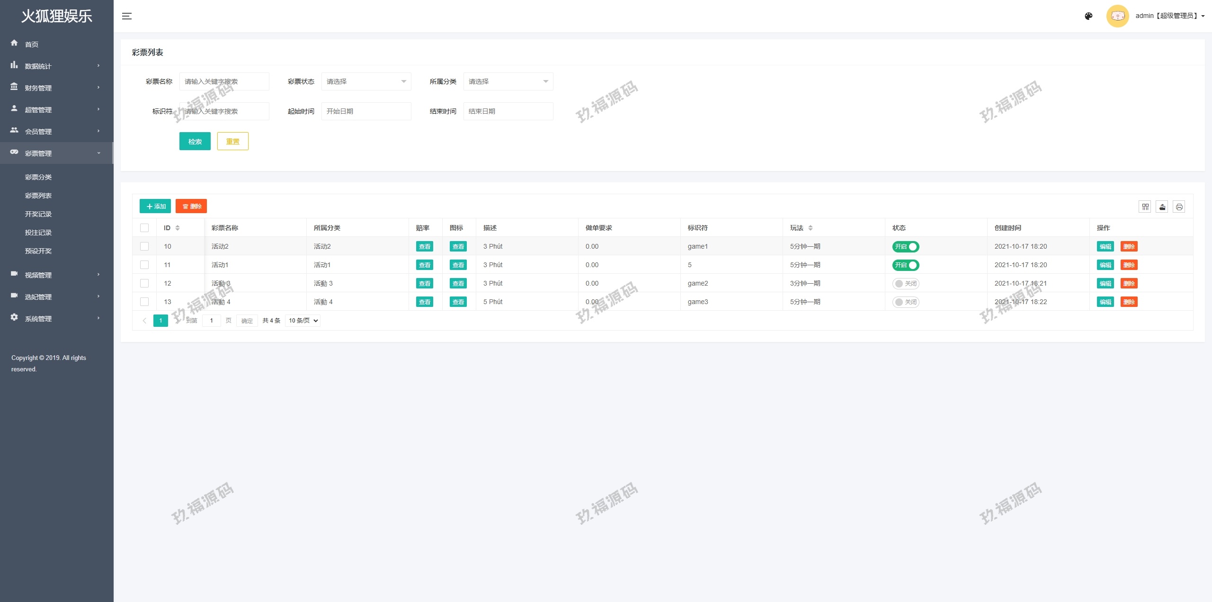Enable the 关闭 status switch for game2 row
This screenshot has height=602, width=1212.
click(905, 283)
